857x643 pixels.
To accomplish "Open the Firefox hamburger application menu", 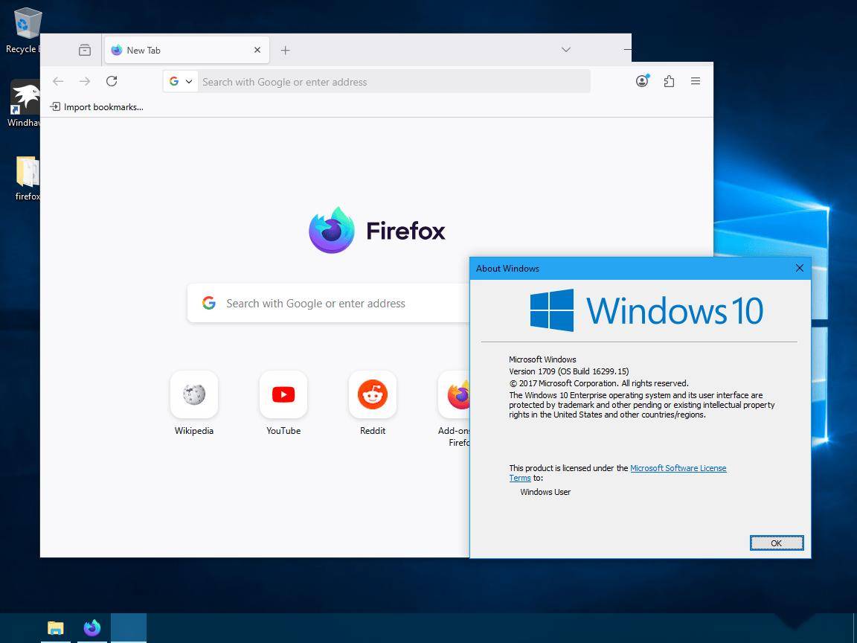I will 696,81.
